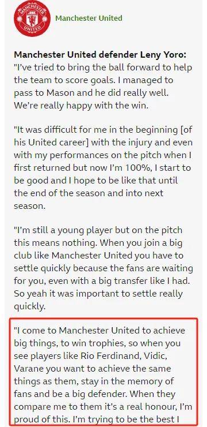The width and height of the screenshot is (207, 427).
Task: Click the line 'We're really happy with the win'
Action: pos(81,106)
